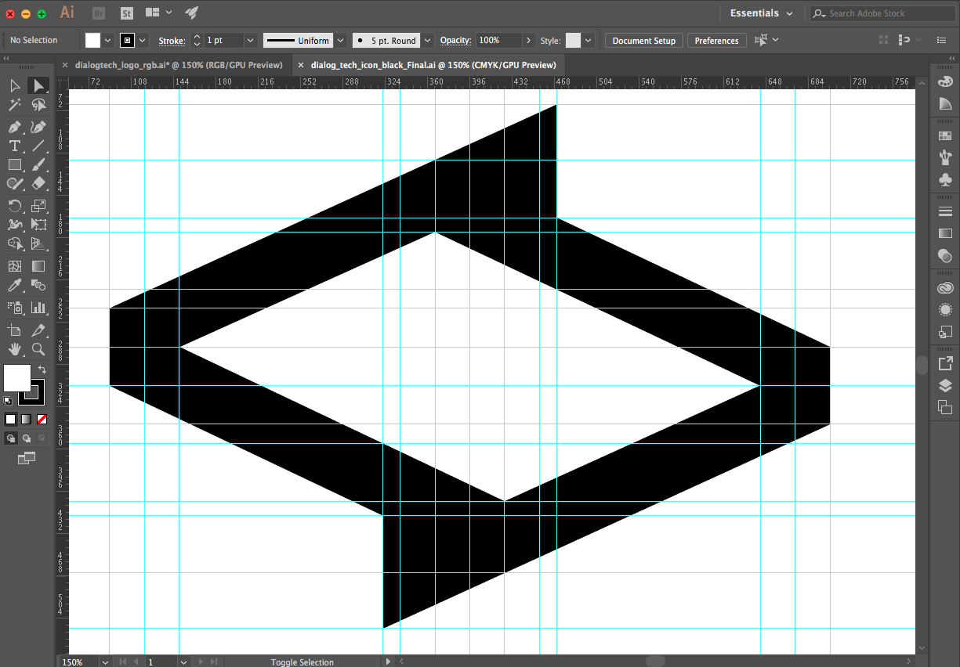Image resolution: width=960 pixels, height=667 pixels.
Task: Select the Eyedropper tool
Action: coord(14,286)
